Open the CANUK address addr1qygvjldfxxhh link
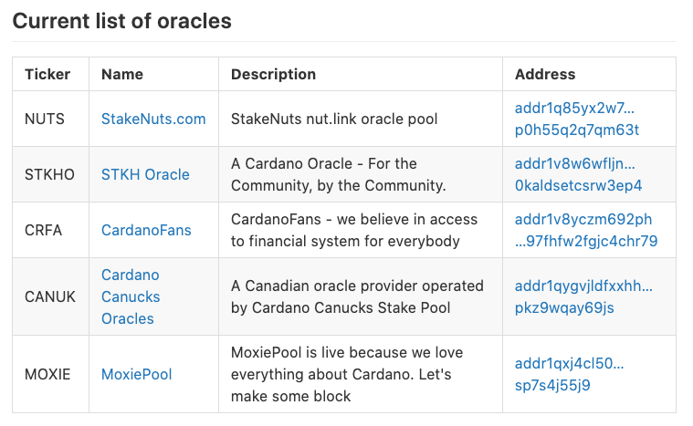This screenshot has height=426, width=693. [x=583, y=296]
